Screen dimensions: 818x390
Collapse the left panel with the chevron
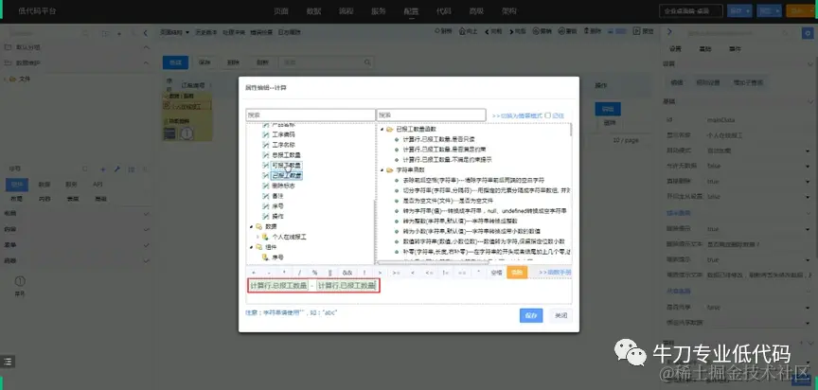[146, 33]
